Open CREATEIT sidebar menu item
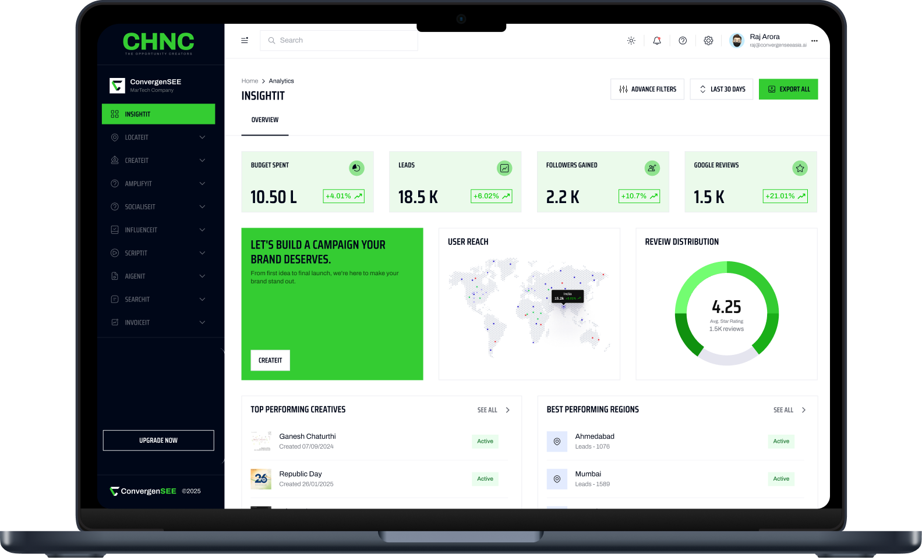 (x=158, y=161)
